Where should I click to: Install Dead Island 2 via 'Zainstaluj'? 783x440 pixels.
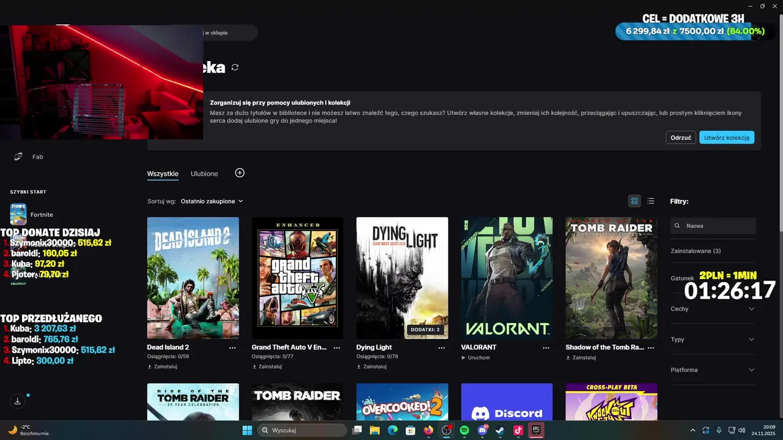(162, 367)
